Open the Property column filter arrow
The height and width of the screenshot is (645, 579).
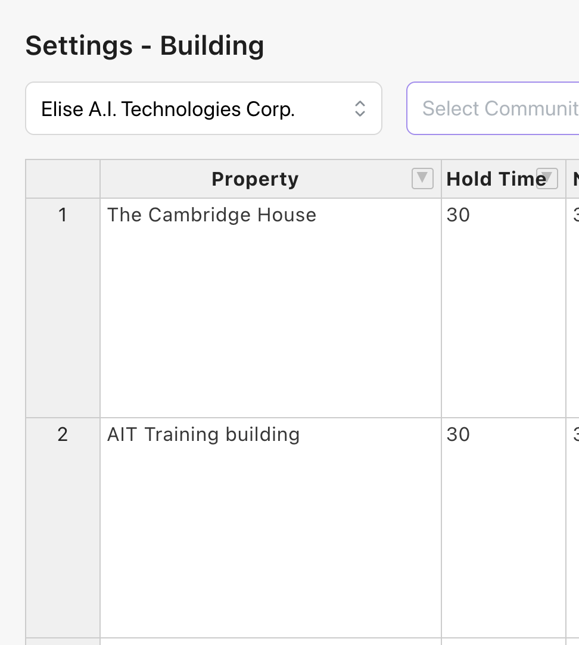(422, 179)
